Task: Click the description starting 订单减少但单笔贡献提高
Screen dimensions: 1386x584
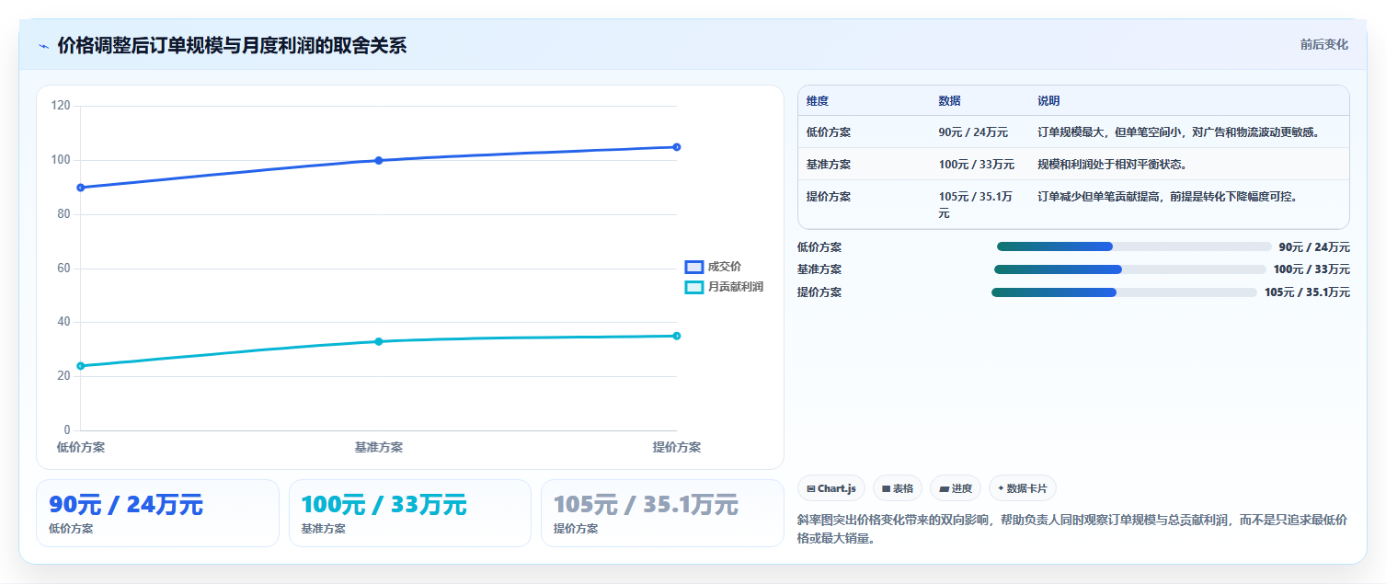Action: tap(1168, 197)
